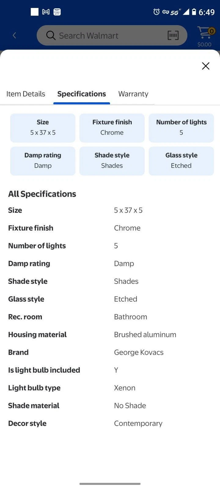220x490 pixels.
Task: Switch to the Item Details tab
Action: [x=26, y=94]
